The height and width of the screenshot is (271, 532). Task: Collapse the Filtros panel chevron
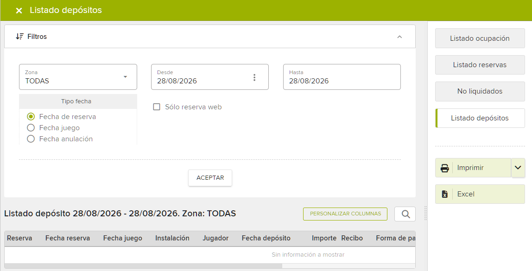click(x=399, y=37)
